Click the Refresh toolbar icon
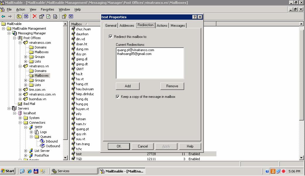This screenshot has width=305, height=176. tap(48, 16)
